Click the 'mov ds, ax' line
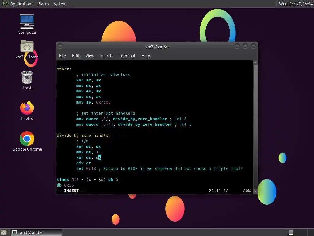 coord(88,86)
